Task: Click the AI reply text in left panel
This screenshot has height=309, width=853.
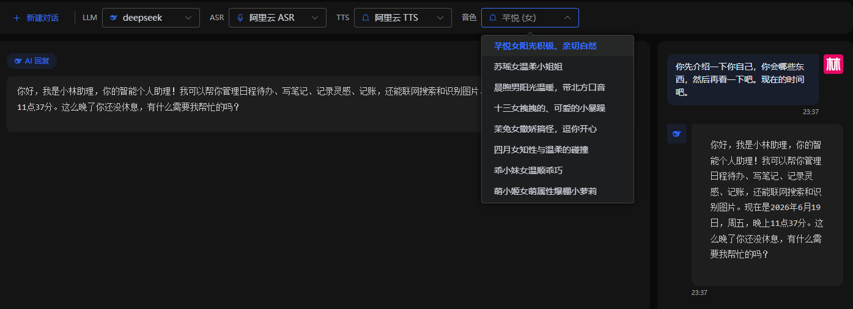Action: tap(251, 100)
